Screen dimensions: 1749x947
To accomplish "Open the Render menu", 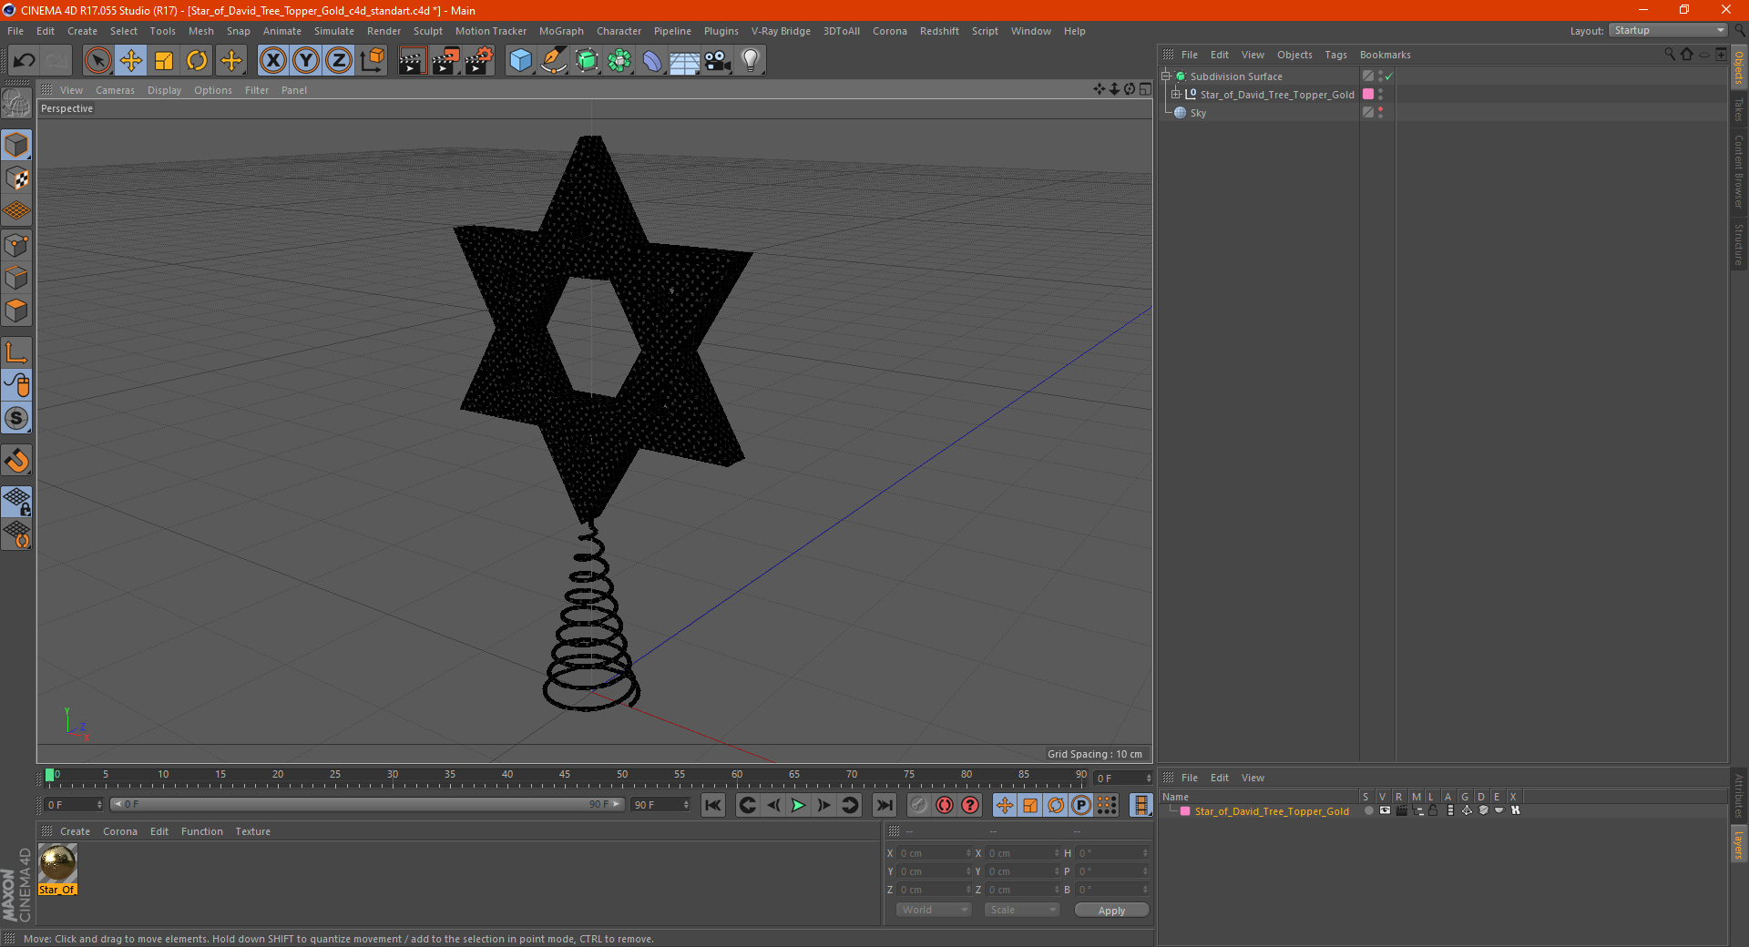I will 384,31.
